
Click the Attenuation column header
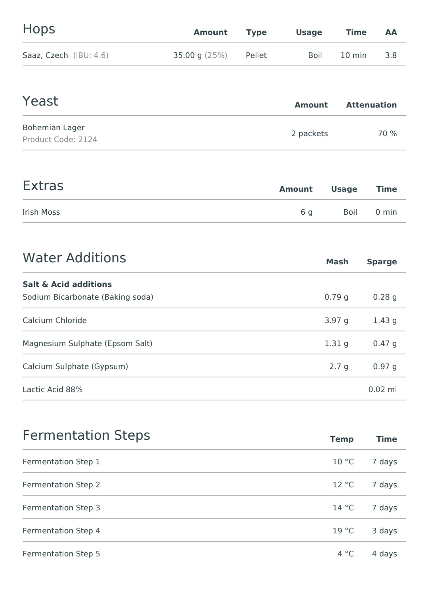point(371,105)
